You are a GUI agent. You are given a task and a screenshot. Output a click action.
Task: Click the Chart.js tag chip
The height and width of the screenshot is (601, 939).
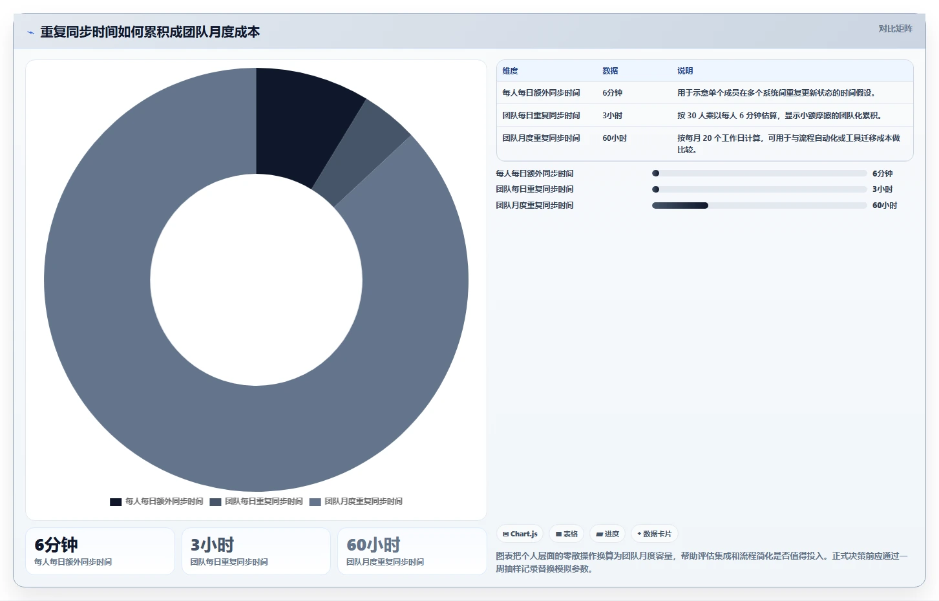tap(520, 534)
